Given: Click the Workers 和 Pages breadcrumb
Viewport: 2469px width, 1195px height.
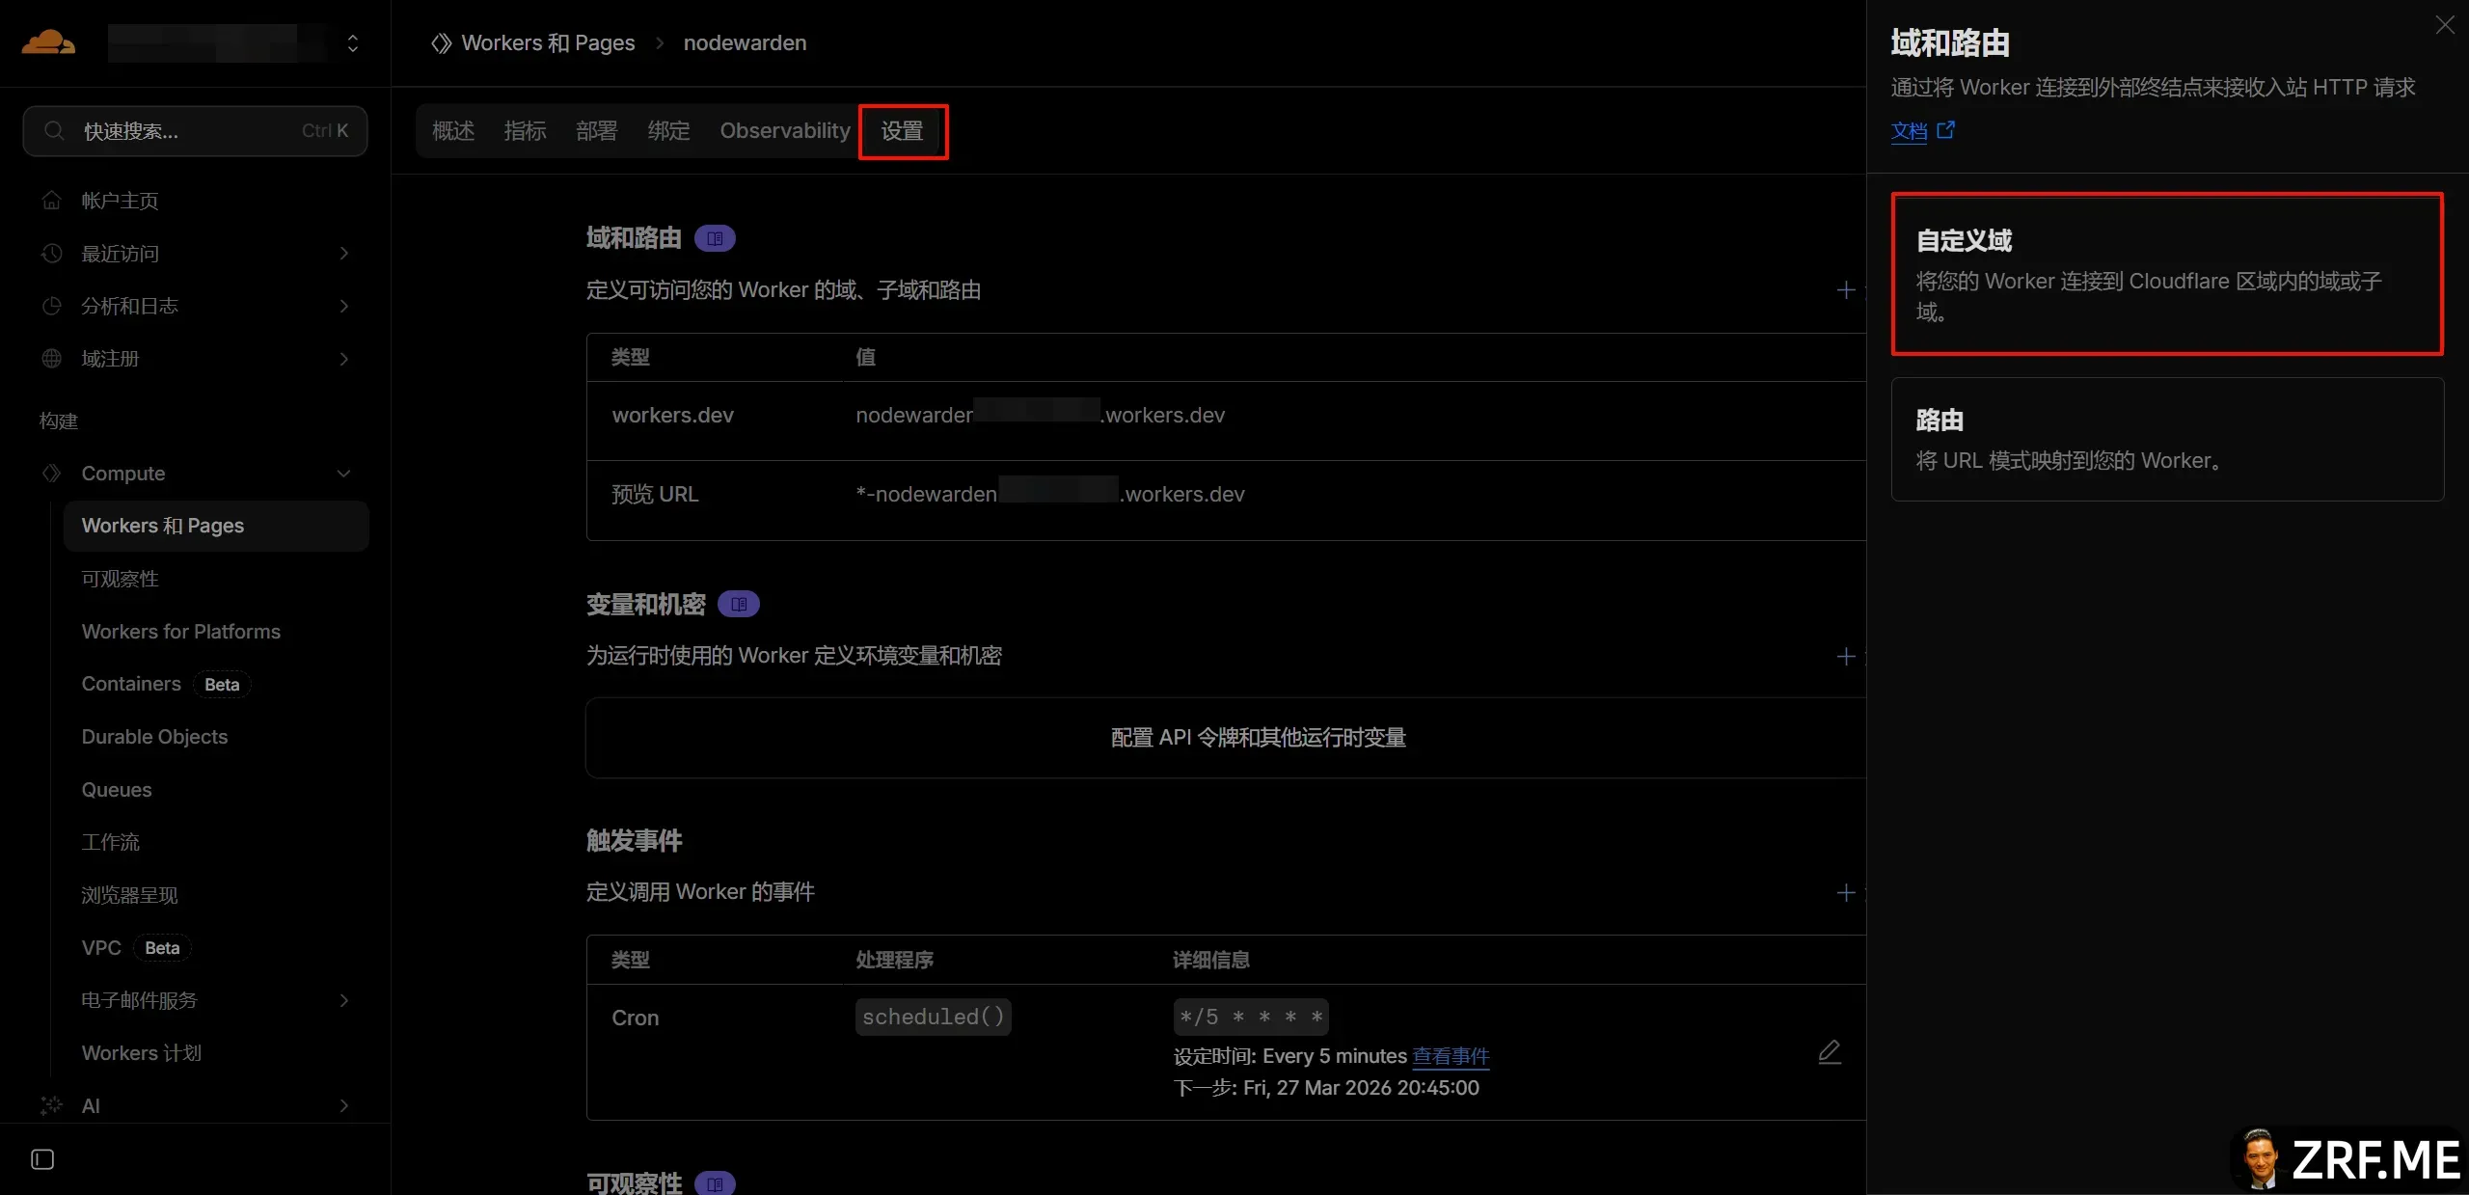Looking at the screenshot, I should tap(548, 43).
